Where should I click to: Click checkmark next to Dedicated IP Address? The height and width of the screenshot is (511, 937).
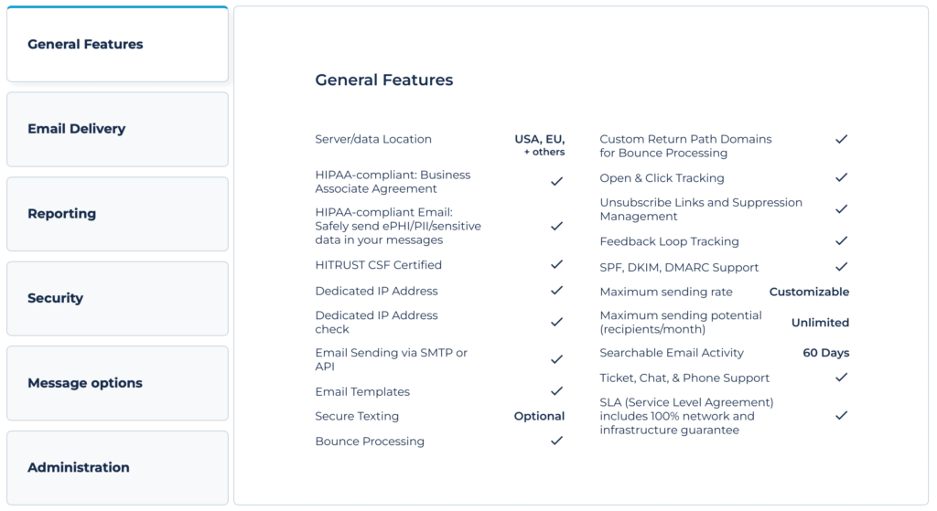click(x=556, y=291)
